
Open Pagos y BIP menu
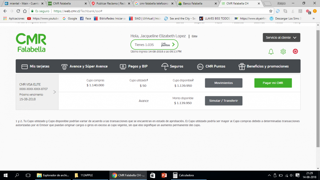133,66
